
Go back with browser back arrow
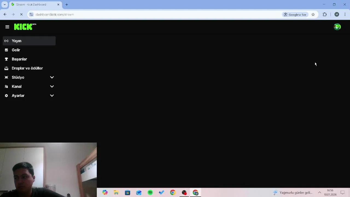pyautogui.click(x=5, y=15)
